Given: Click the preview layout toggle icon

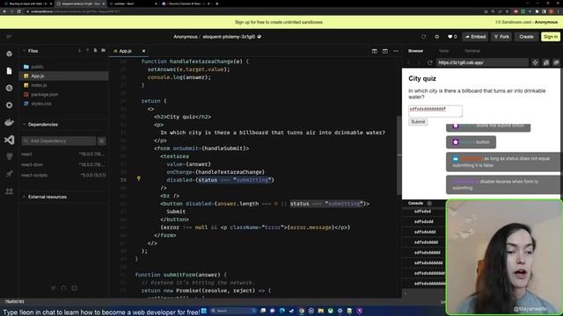Looking at the screenshot, I should point(385,51).
